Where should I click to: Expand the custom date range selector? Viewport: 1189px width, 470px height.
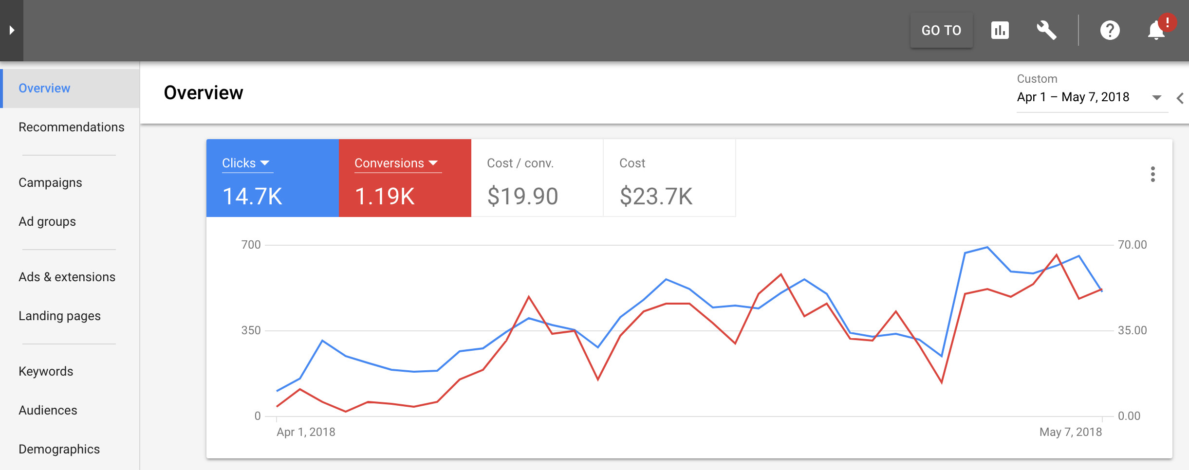[1092, 97]
